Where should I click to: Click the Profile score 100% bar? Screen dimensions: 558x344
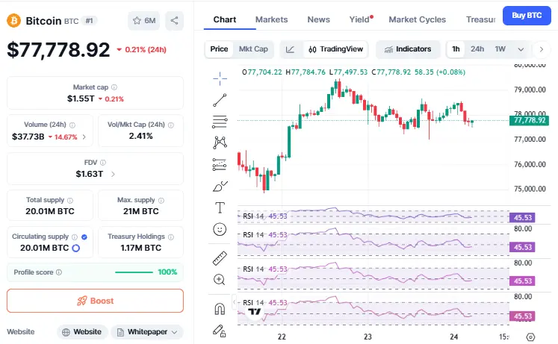pyautogui.click(x=134, y=272)
